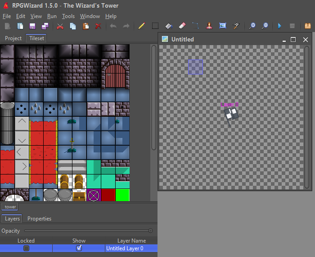This screenshot has width=315, height=257.
Task: Click the Zoom In magnifier icon
Action: 252,26
